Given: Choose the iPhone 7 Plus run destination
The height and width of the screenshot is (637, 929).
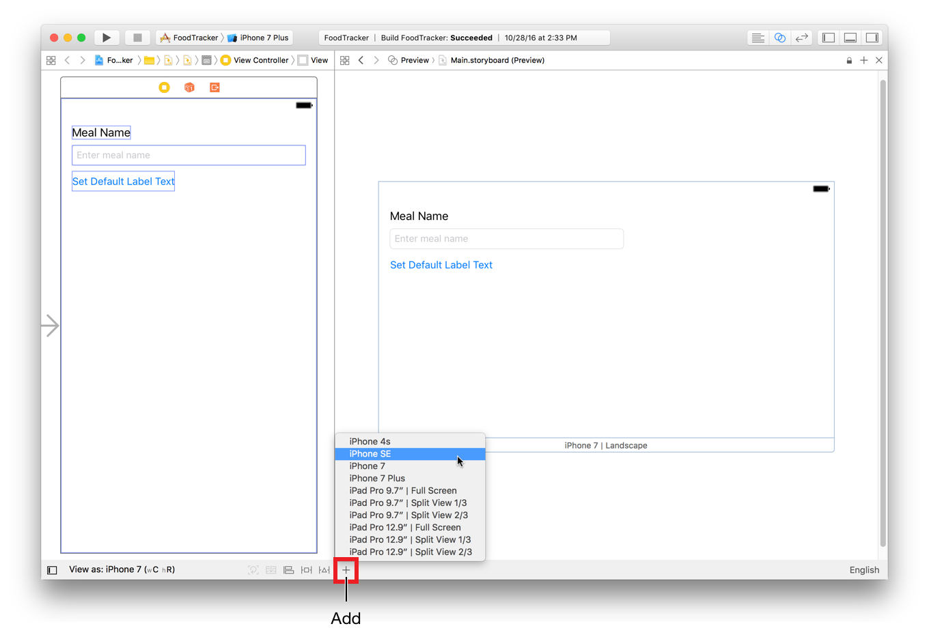Looking at the screenshot, I should pyautogui.click(x=258, y=38).
